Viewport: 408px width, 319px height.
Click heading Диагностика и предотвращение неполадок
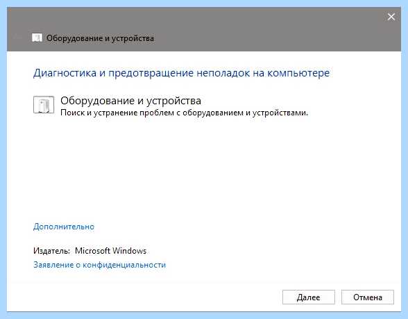181,73
